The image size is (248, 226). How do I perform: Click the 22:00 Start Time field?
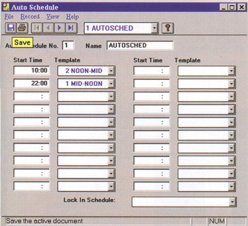click(x=32, y=83)
